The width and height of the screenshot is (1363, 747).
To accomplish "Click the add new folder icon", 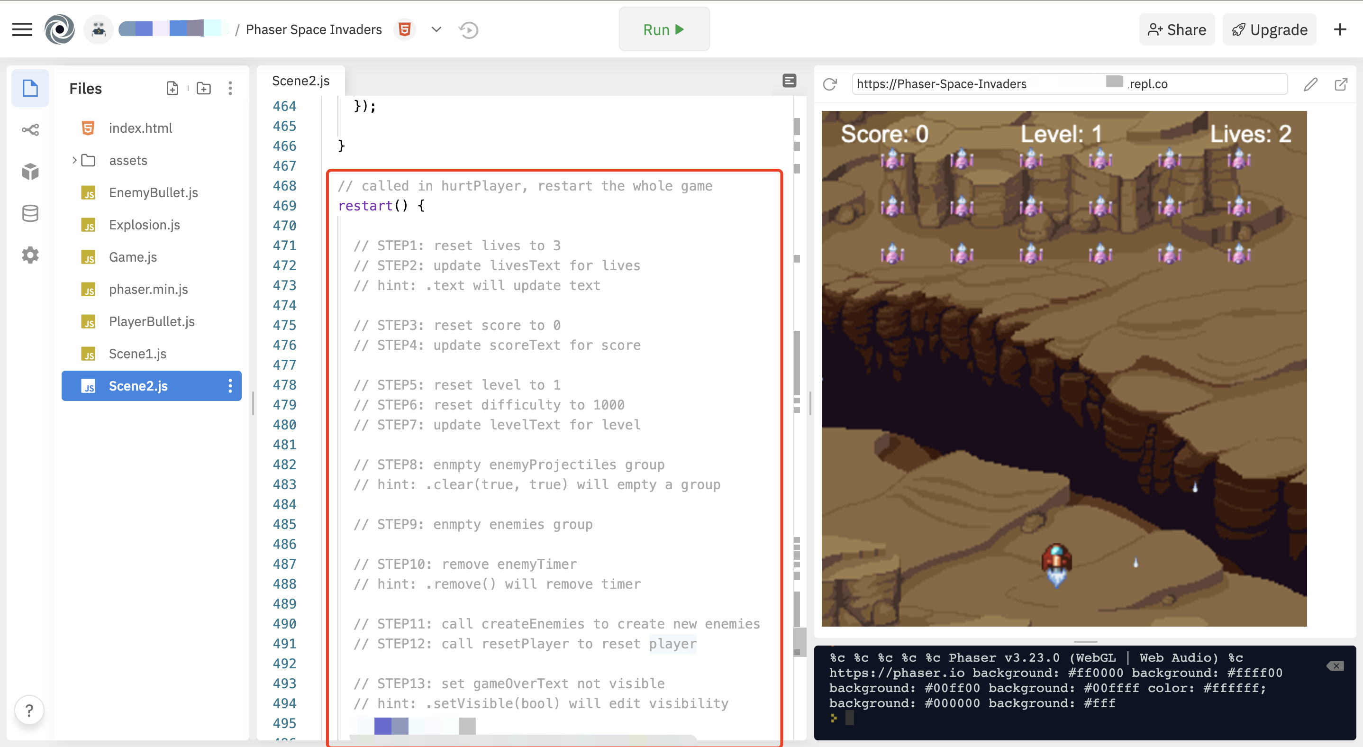I will point(204,88).
